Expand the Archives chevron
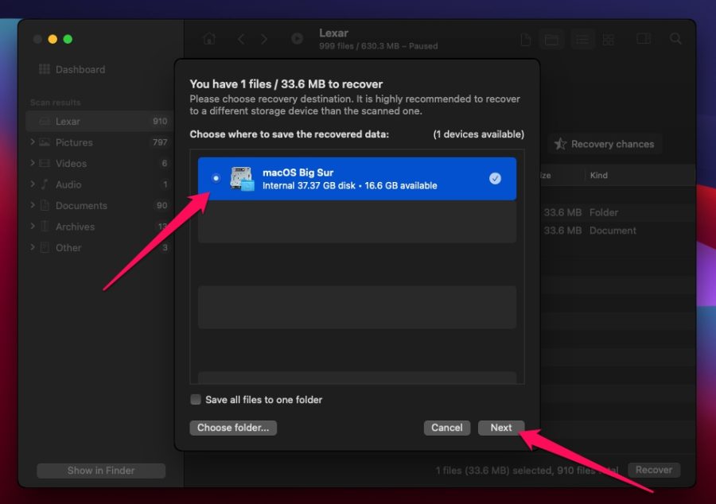This screenshot has height=504, width=716. (x=33, y=226)
